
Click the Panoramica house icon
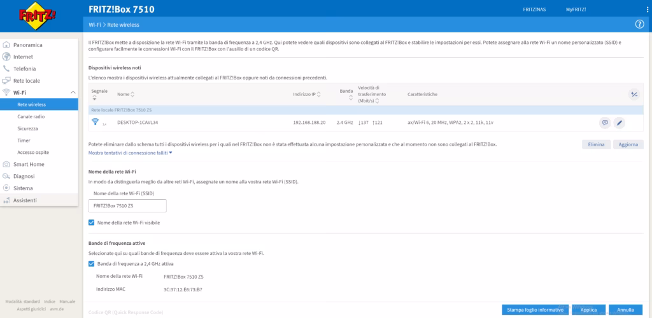[6, 45]
